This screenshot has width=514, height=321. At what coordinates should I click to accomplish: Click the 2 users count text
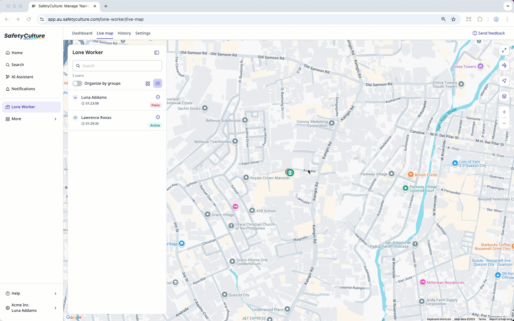[x=78, y=76]
